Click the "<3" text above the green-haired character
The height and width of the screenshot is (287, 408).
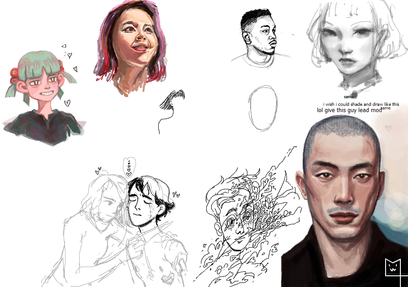64,46
